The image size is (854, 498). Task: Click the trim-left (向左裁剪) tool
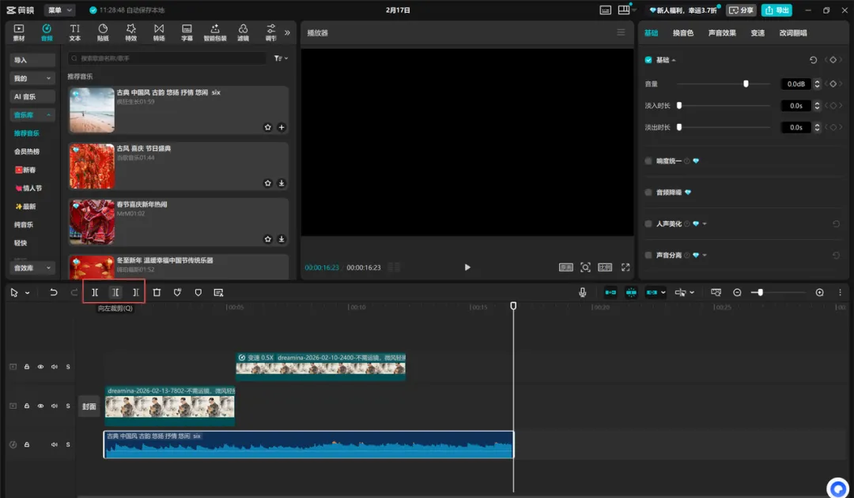coord(115,292)
